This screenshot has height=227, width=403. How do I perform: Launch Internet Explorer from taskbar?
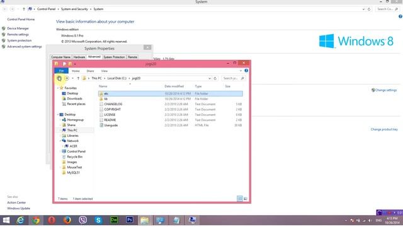[21, 220]
